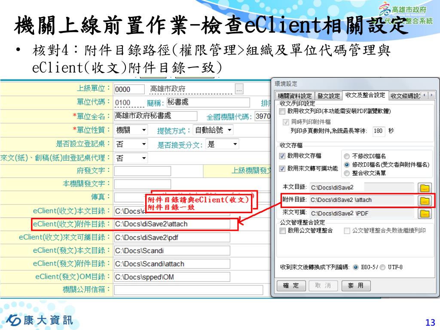Screen dimensions: 440x330
Task: Click eClient(發文)附件目錄 path field
Action: pos(172,264)
